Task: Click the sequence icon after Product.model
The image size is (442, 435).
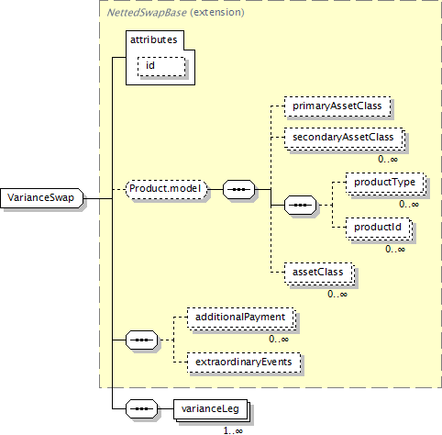Action: 238,189
